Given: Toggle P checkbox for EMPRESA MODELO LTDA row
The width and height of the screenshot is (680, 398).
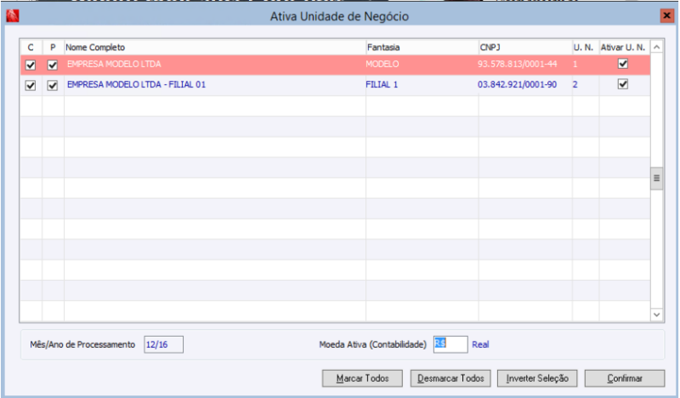Looking at the screenshot, I should point(53,65).
